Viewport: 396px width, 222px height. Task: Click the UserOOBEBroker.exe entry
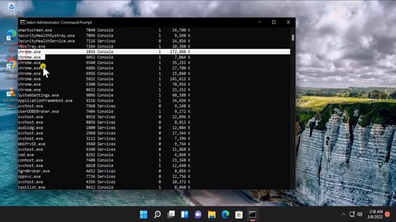38,112
